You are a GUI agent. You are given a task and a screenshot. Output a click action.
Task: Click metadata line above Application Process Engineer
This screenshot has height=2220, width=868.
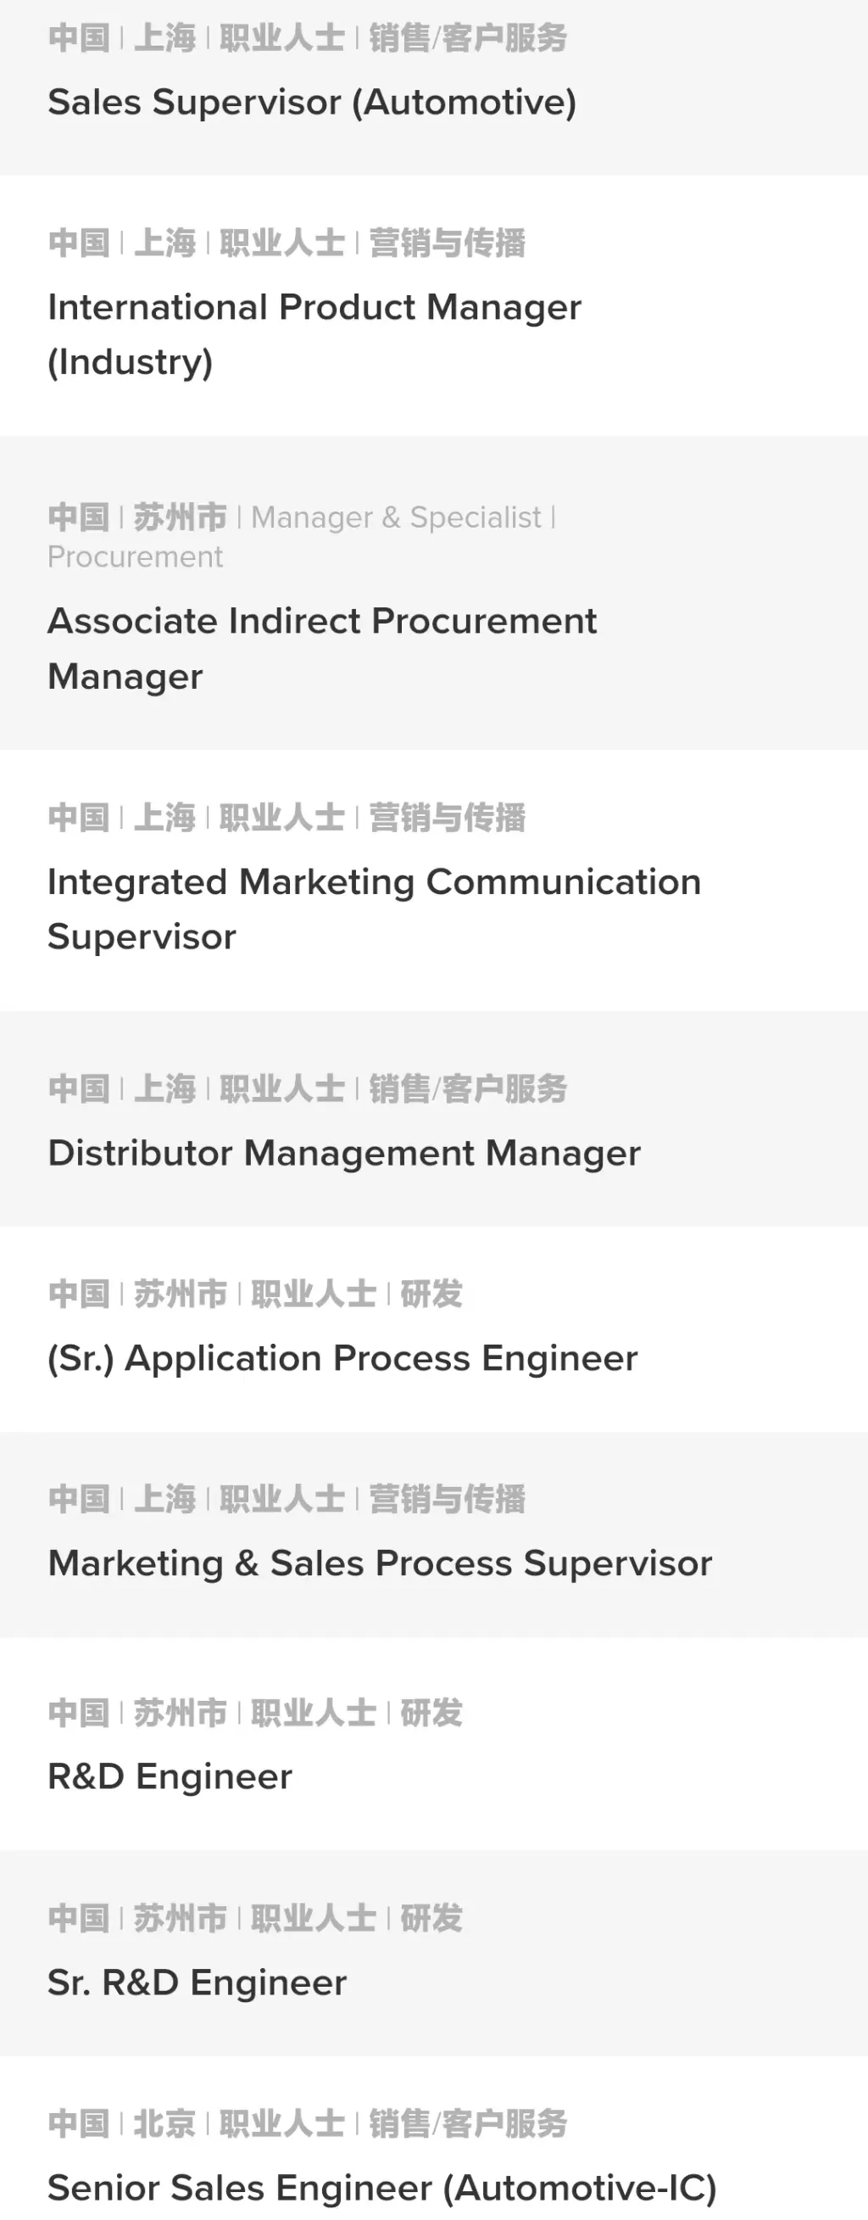(x=255, y=1294)
